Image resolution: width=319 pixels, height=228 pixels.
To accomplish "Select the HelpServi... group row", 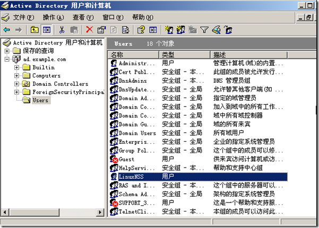I will coord(199,168).
